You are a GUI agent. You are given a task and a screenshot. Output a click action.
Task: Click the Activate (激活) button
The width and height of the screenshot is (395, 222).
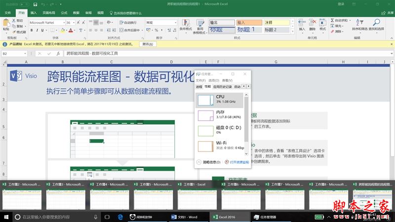[148, 44]
